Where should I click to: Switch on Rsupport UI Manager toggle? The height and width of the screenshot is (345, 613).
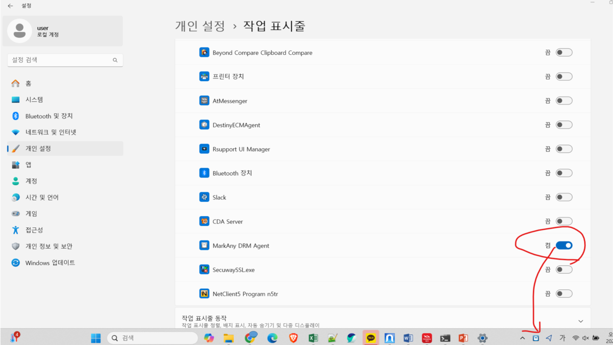[564, 149]
